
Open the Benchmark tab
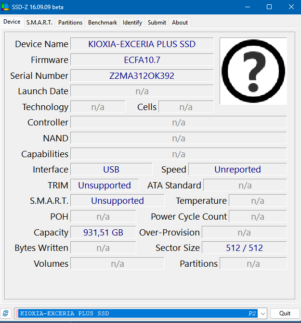103,23
